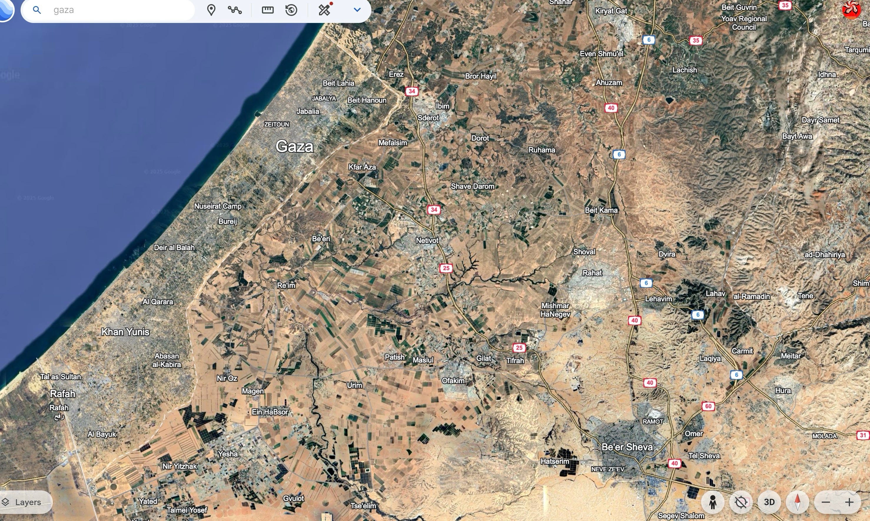Click the Be'er Sheva city label
This screenshot has height=521, width=870.
coord(627,447)
